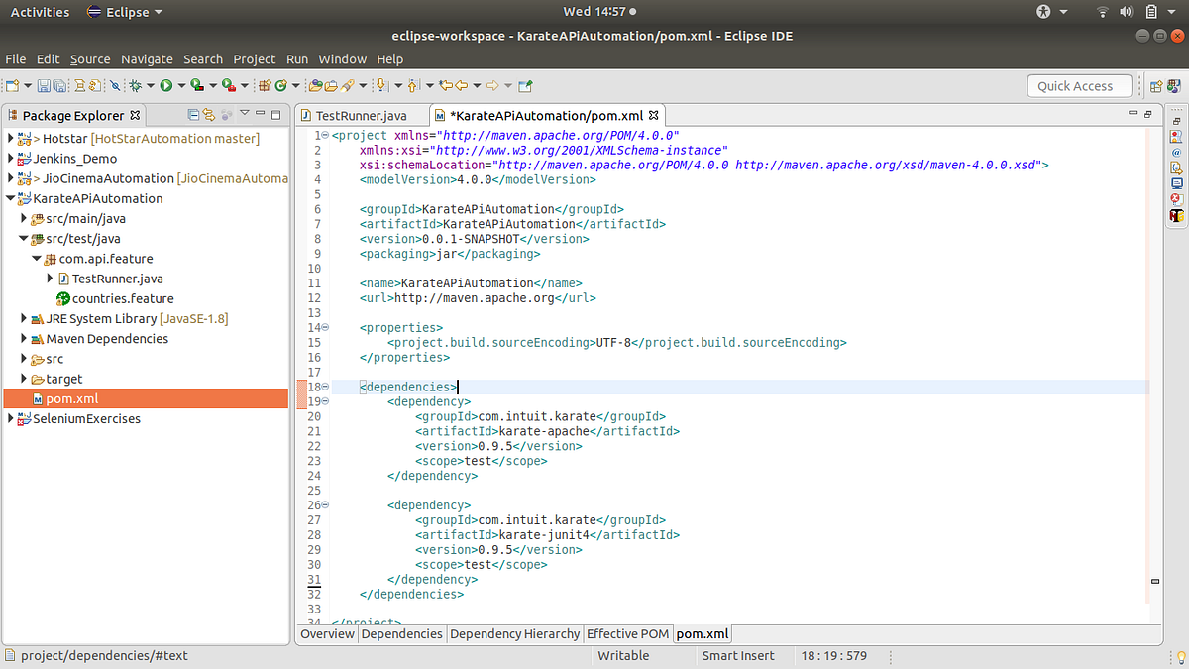Minimize the Package Explorer view
The height and width of the screenshot is (669, 1189).
(x=260, y=114)
